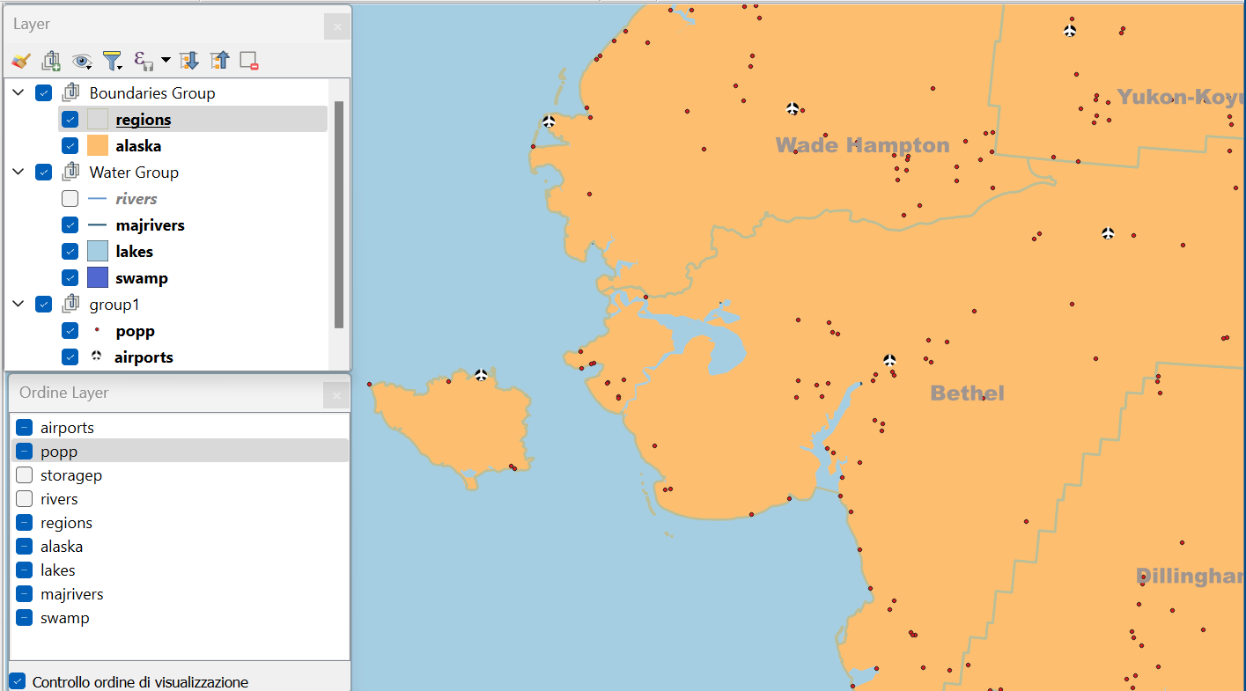Toggle the popp checkbox in Layer tree
Screen dimensions: 1246x691
(70, 330)
